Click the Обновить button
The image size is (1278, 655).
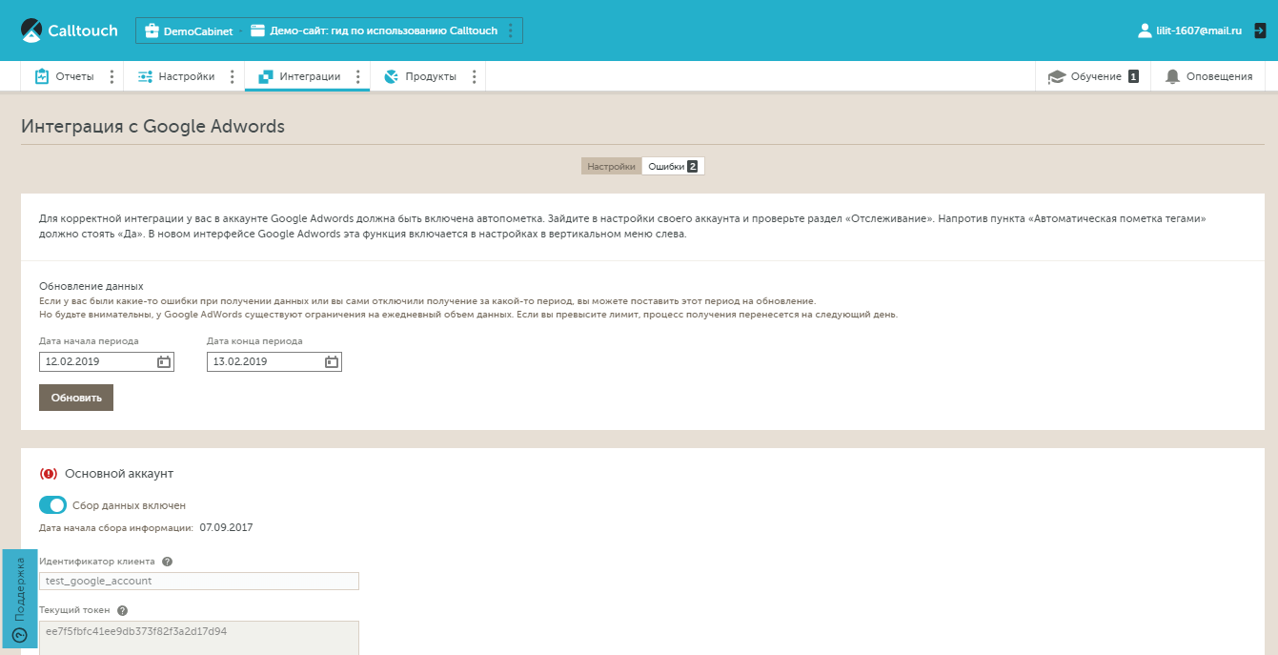click(x=76, y=398)
